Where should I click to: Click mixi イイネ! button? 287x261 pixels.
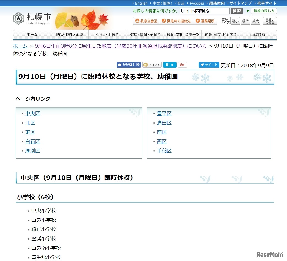click(152, 65)
